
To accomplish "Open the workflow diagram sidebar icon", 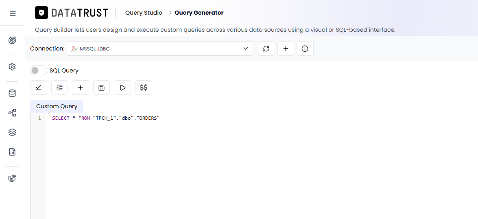I will pyautogui.click(x=12, y=113).
